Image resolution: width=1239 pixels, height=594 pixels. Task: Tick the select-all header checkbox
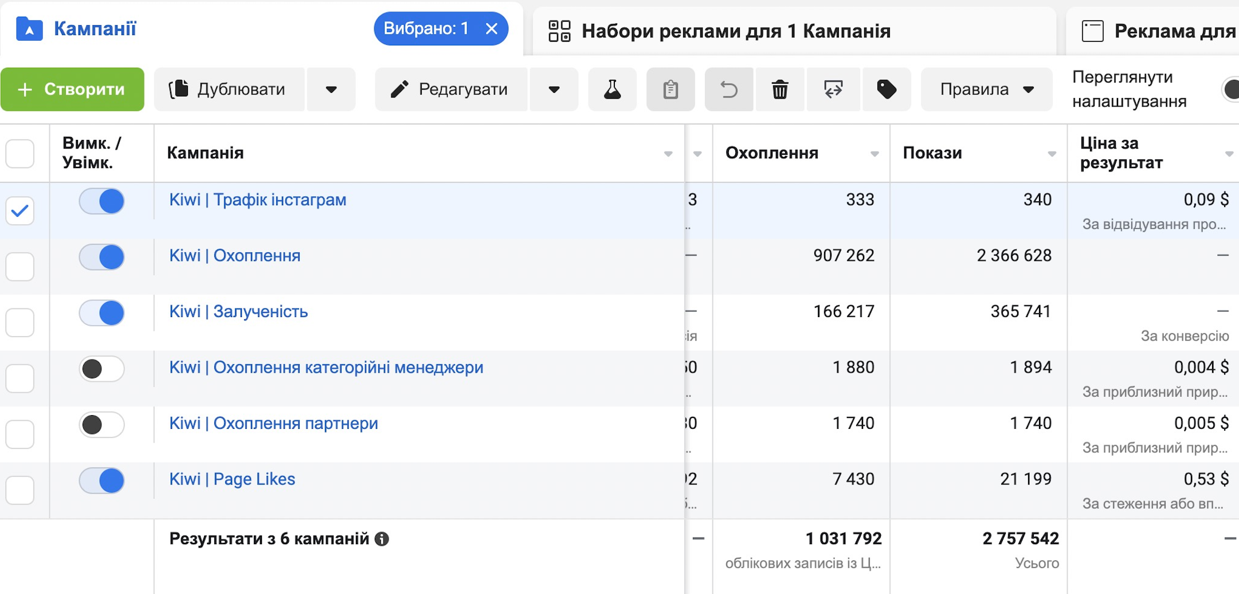(x=20, y=154)
